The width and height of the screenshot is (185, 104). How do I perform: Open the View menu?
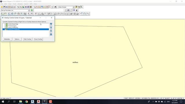(x=10, y=4)
